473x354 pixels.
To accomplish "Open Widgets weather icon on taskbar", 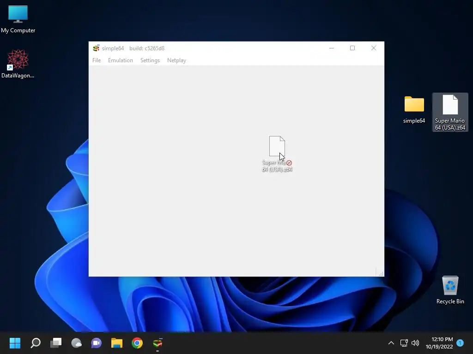I will click(x=76, y=343).
